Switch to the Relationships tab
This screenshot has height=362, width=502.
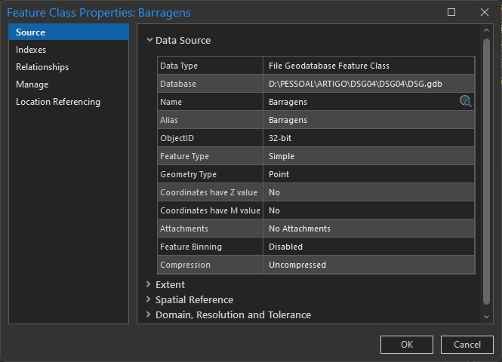point(42,67)
